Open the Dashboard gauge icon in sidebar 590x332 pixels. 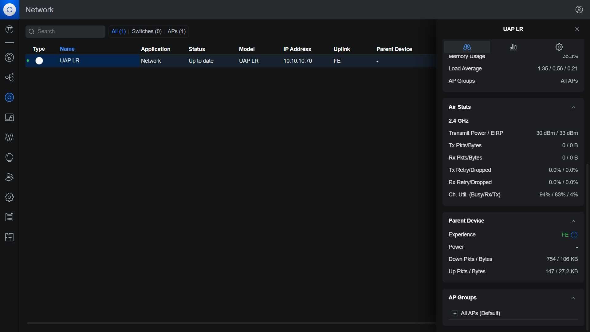tap(10, 57)
